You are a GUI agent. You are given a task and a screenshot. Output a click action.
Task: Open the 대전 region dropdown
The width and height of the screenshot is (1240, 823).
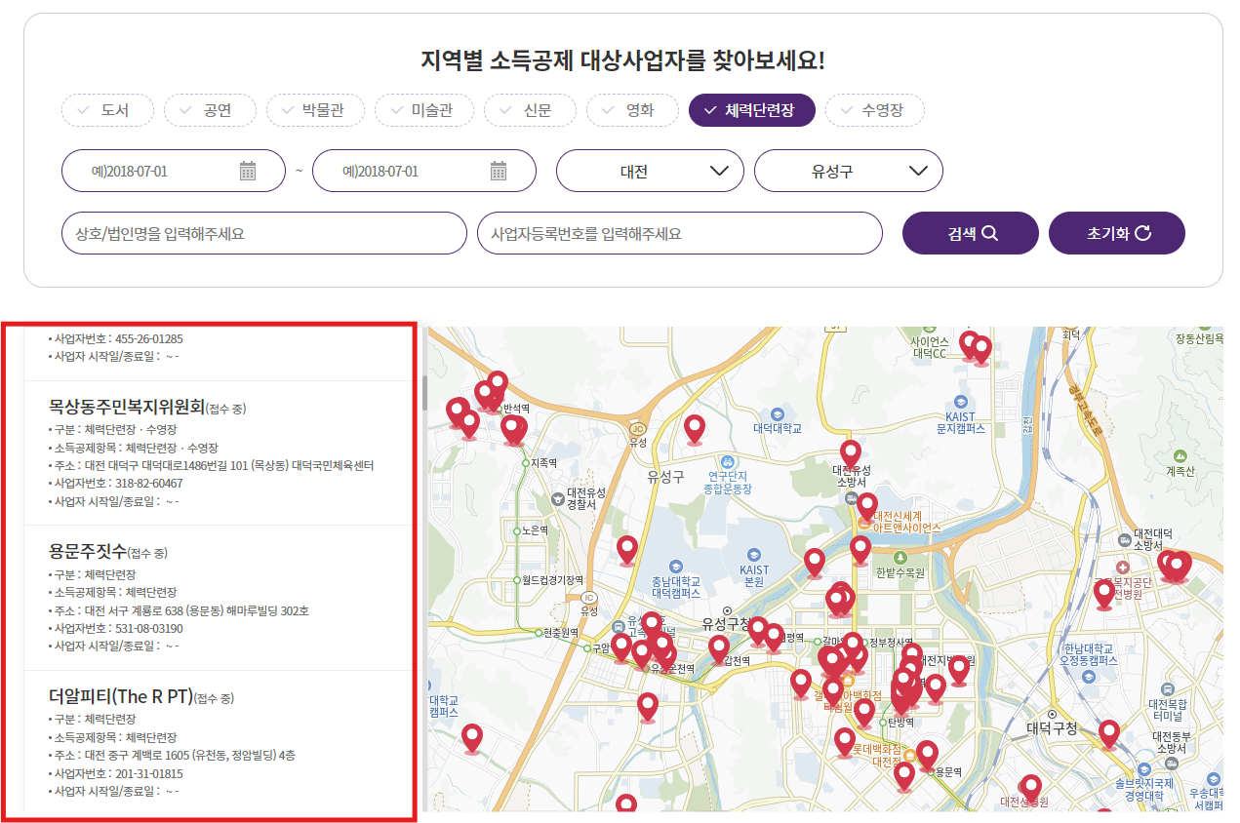650,170
